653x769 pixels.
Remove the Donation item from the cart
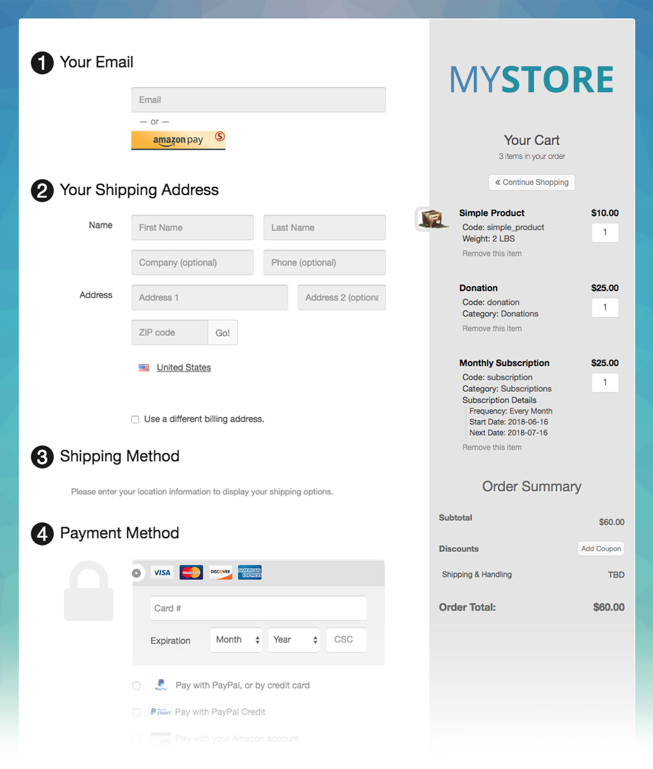click(492, 329)
